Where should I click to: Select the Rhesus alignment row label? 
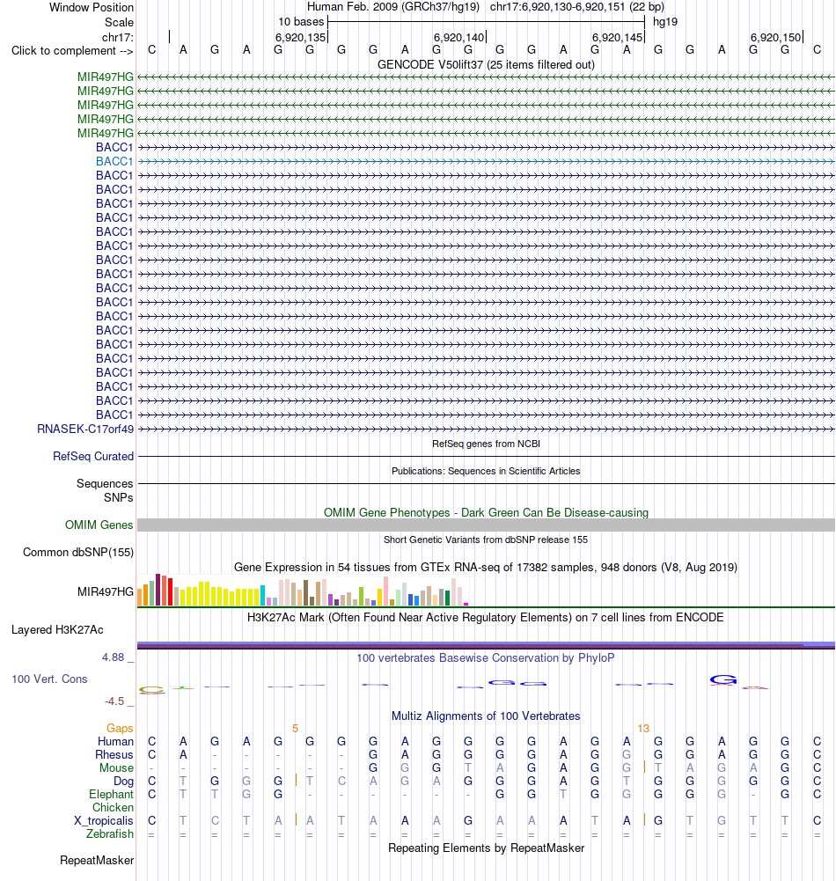coord(114,754)
